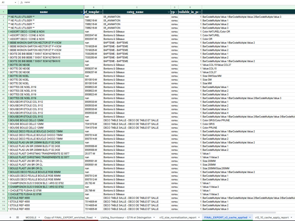Click row 35 '1 BOTTE DE NEIGE' cell

pyautogui.click(x=45, y=65)
